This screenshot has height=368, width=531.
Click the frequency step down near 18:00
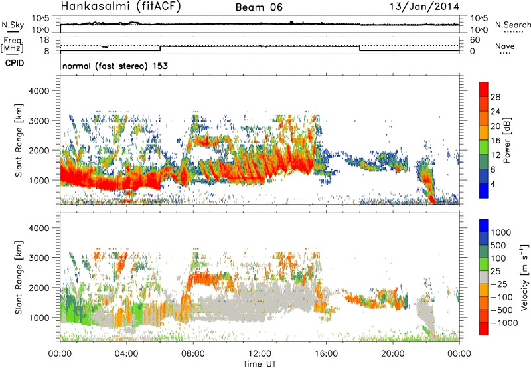coord(360,48)
